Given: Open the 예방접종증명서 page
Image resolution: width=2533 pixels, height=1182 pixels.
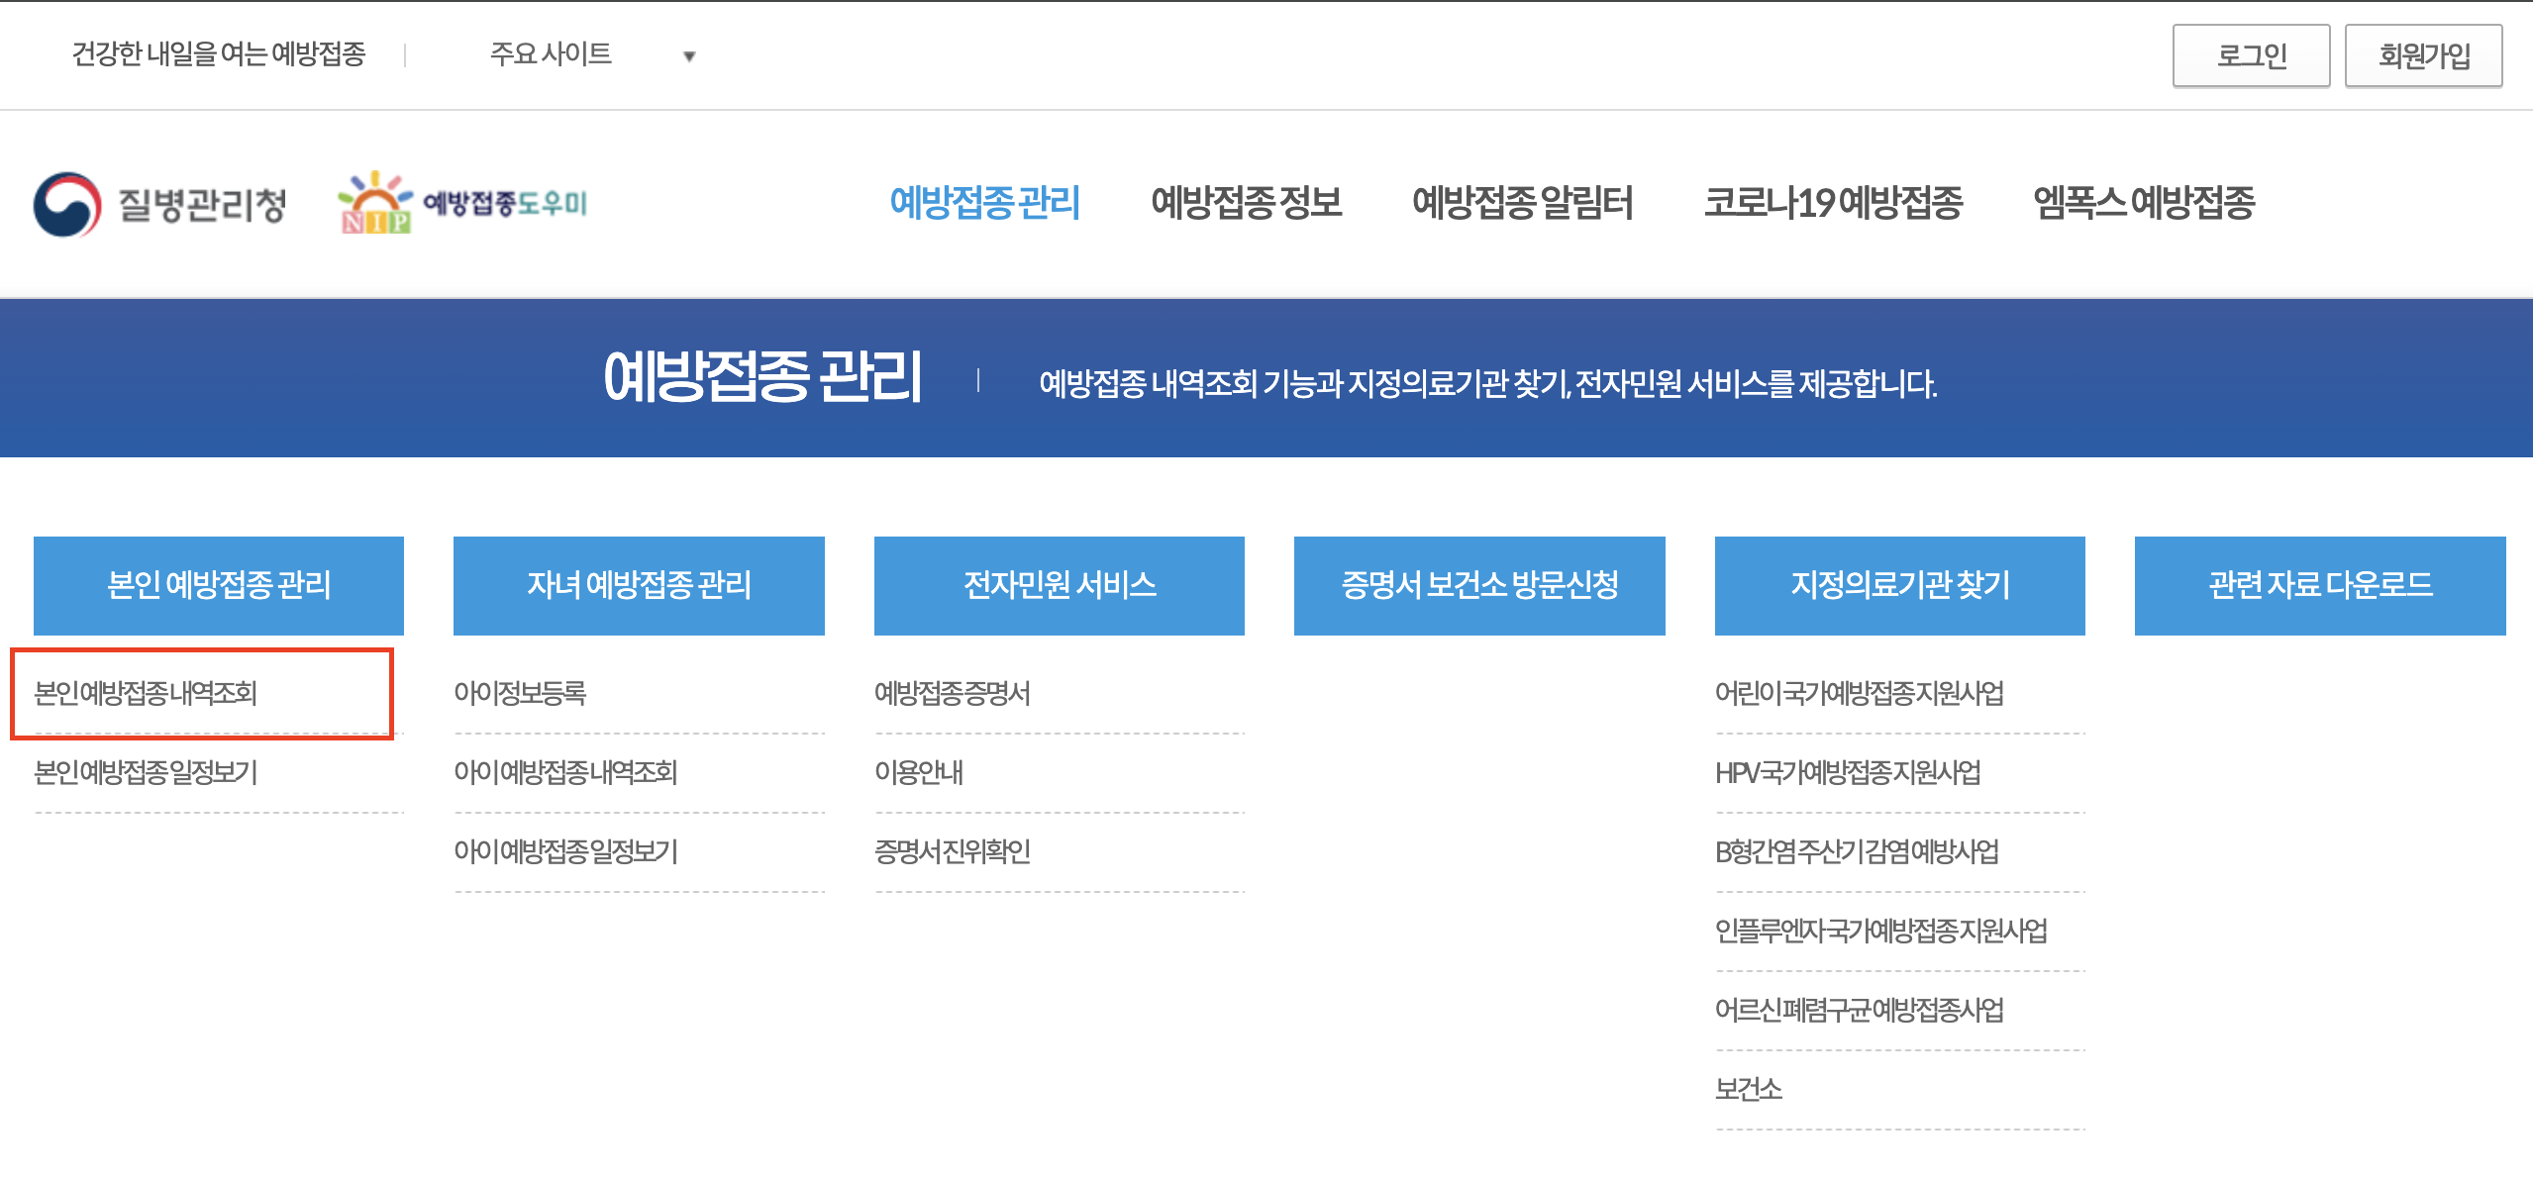Looking at the screenshot, I should pos(953,694).
